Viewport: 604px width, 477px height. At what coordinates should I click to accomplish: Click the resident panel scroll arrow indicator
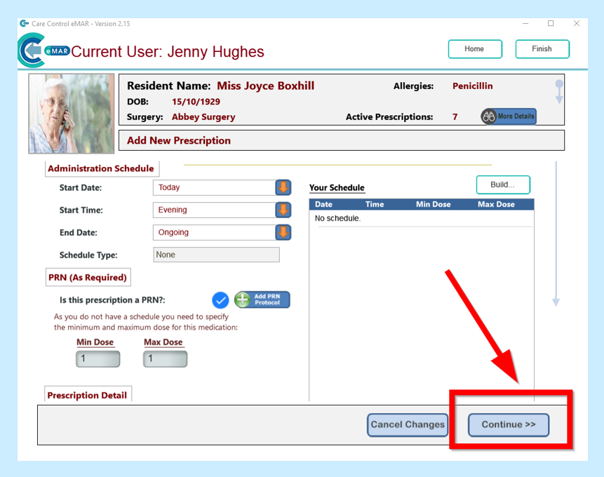click(x=559, y=92)
